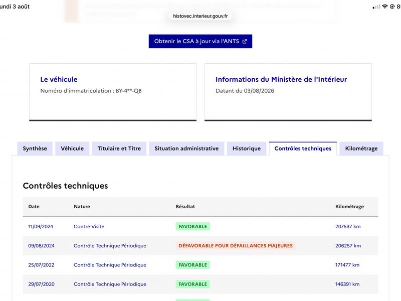Select the 207537 km mileage value

(x=348, y=227)
